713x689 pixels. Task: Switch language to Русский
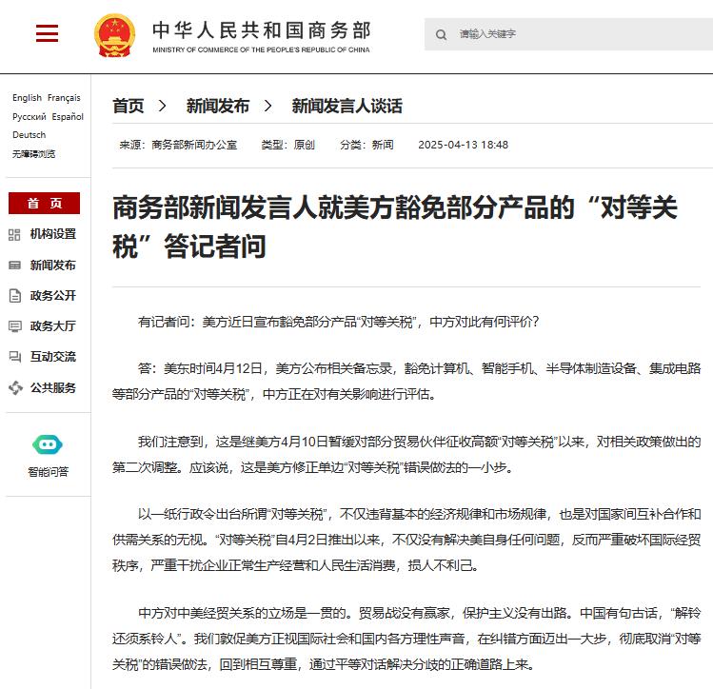tap(29, 117)
